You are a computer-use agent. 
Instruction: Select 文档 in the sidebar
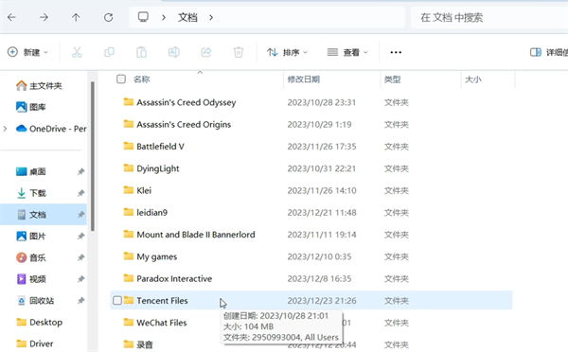(x=44, y=215)
